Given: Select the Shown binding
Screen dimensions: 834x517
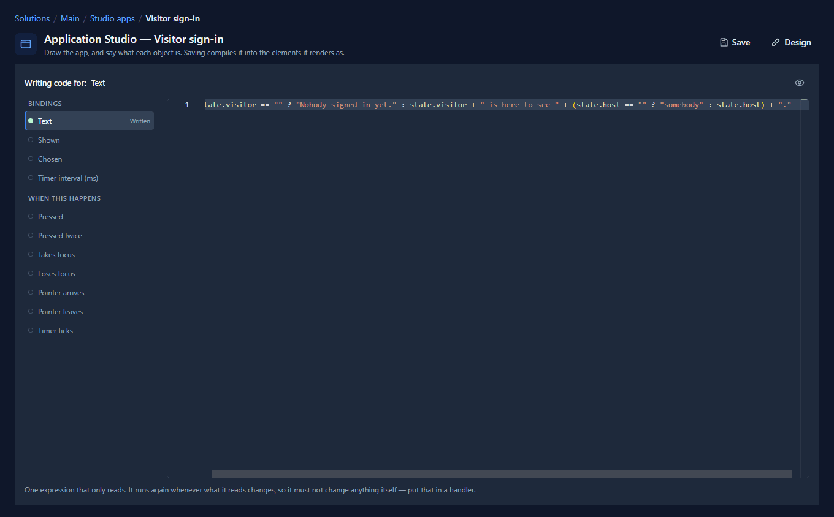Looking at the screenshot, I should 89,140.
